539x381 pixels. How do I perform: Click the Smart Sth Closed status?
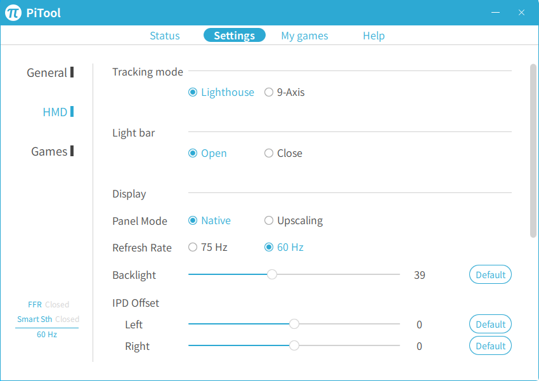(x=48, y=319)
